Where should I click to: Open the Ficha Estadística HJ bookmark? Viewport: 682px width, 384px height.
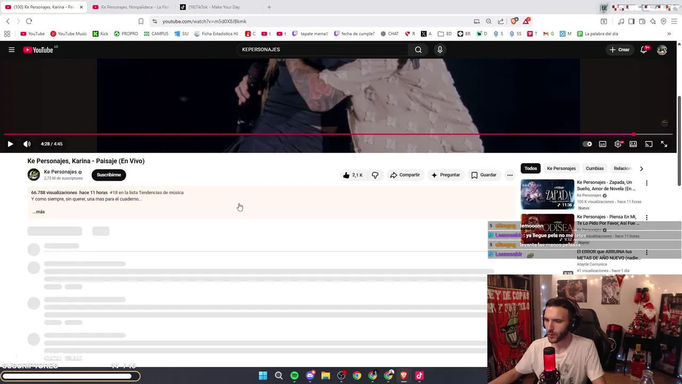(x=216, y=34)
